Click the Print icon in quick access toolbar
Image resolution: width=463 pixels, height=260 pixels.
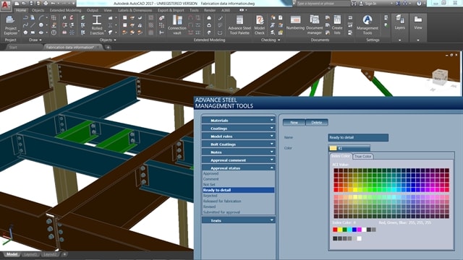(46, 3)
